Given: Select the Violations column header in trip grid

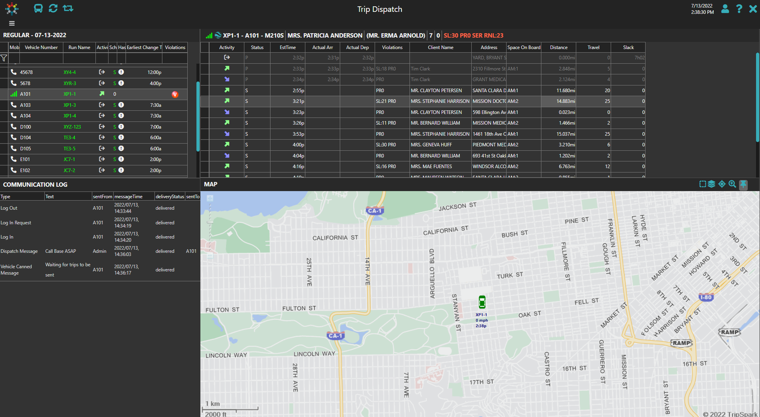Looking at the screenshot, I should click(392, 47).
